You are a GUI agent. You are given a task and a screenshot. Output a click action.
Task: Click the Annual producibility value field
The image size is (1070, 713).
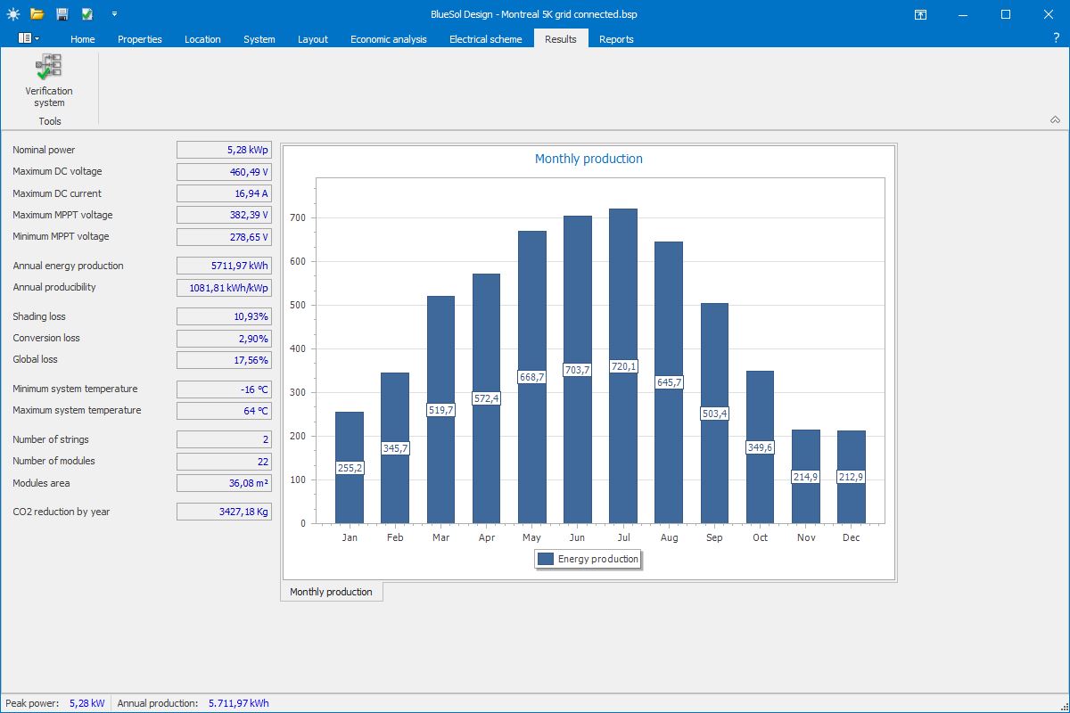[x=224, y=287]
